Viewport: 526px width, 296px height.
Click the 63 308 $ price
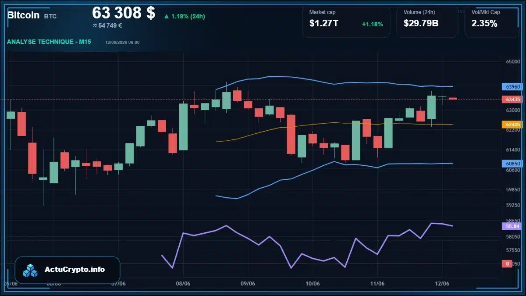(x=124, y=13)
